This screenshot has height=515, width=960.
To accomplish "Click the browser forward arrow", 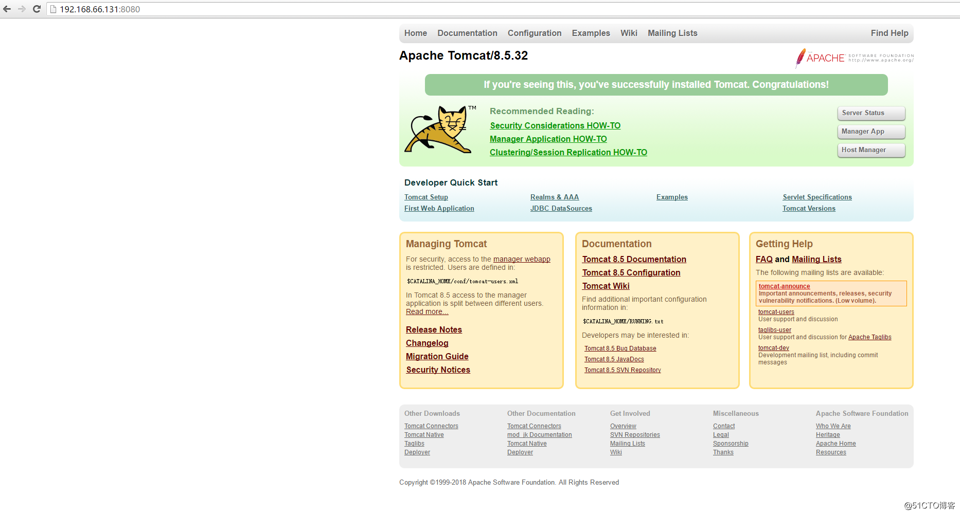I will (x=22, y=9).
